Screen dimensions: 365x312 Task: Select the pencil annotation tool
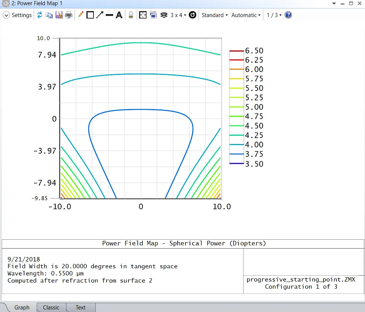coord(80,15)
